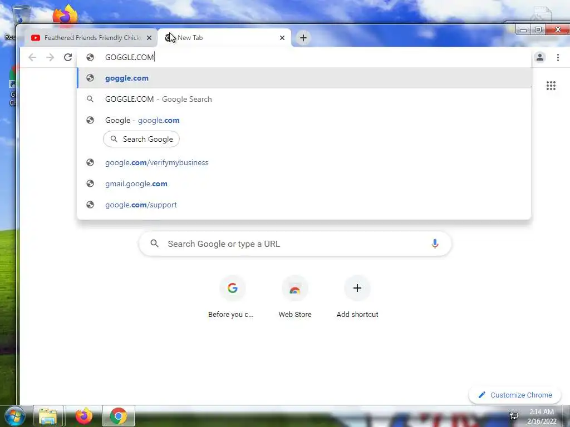Click the Customize Chrome button
The height and width of the screenshot is (427, 570).
[515, 395]
